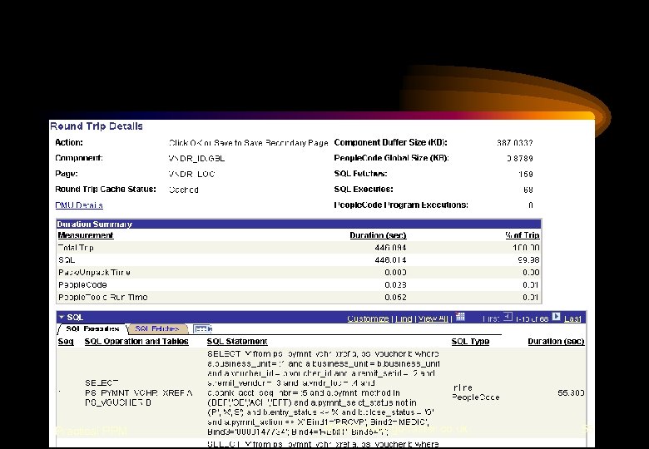Click the Component Buffer Size value

click(515, 143)
